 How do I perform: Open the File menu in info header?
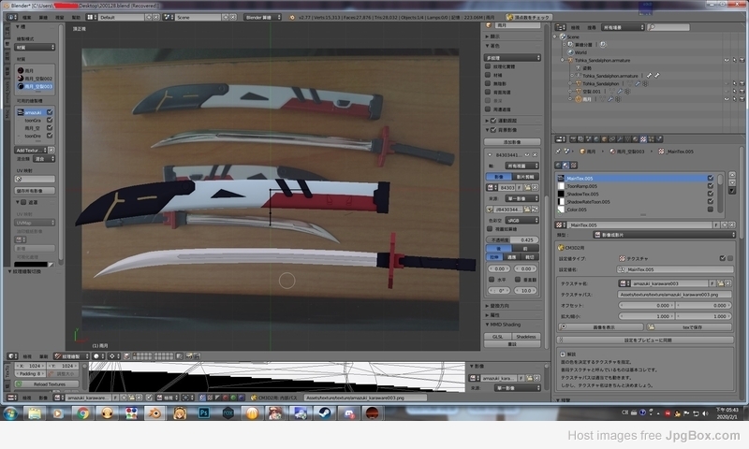click(x=27, y=17)
